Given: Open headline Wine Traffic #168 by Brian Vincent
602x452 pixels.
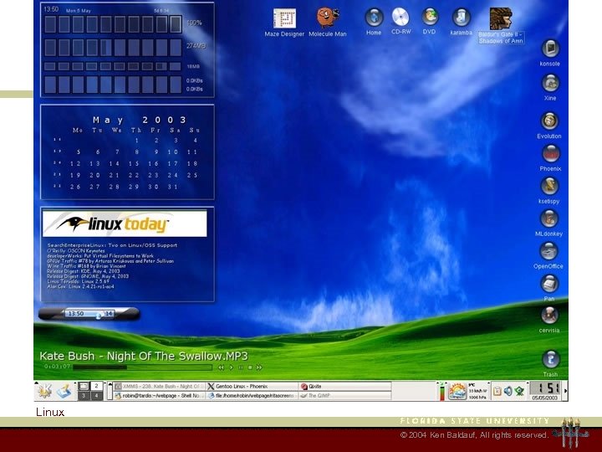Looking at the screenshot, I should coord(86,266).
